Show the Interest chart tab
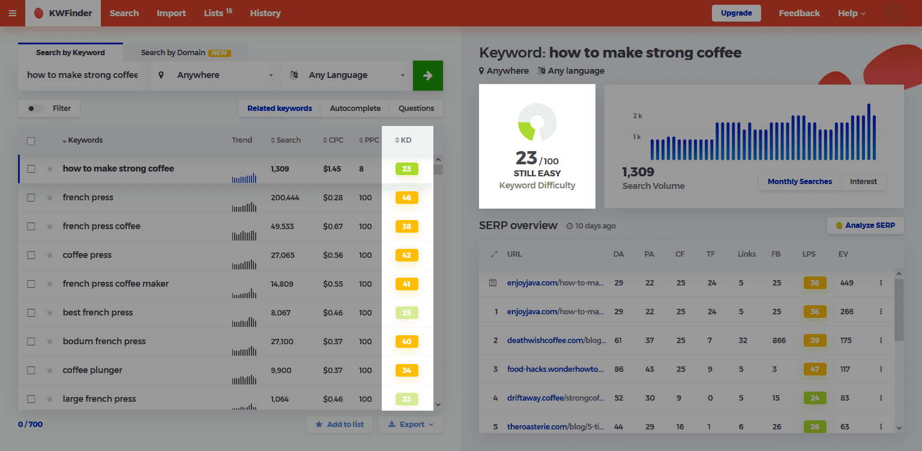Viewport: 922px width, 451px height. [x=863, y=182]
